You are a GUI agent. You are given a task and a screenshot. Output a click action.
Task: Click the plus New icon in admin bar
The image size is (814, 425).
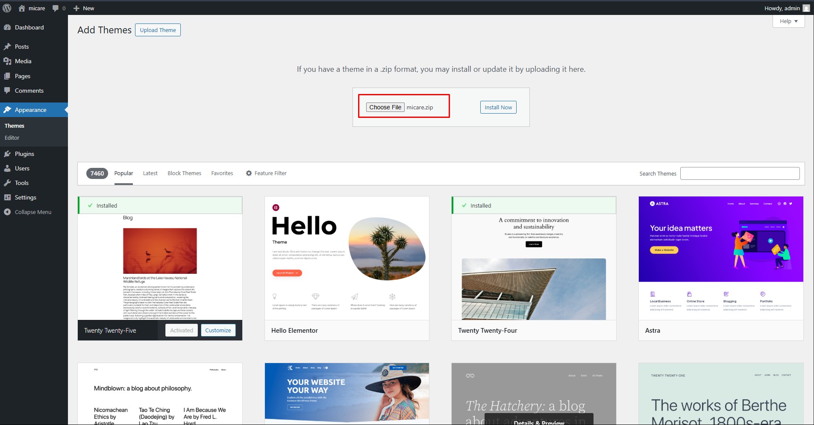[x=76, y=8]
